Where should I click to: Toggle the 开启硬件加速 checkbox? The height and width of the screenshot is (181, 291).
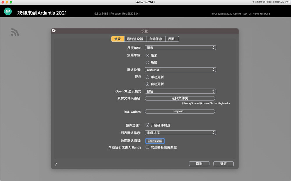(x=147, y=125)
